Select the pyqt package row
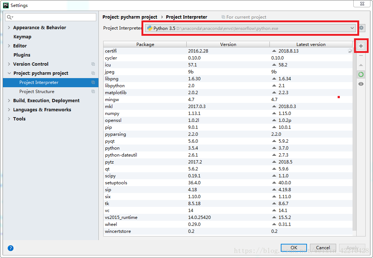 (x=228, y=141)
